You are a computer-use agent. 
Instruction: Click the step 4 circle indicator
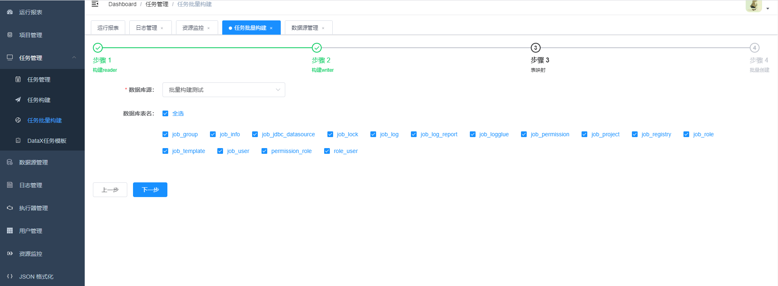click(755, 48)
